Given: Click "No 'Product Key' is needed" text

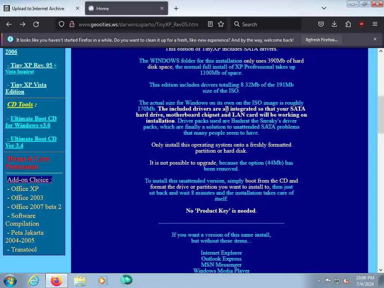Looking at the screenshot, I should 221,211.
